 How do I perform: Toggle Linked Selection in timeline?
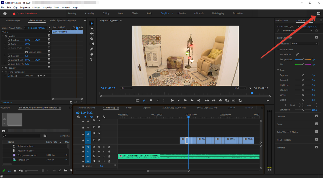coord(91,117)
